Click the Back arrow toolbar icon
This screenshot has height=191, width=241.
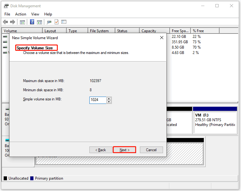5,22
